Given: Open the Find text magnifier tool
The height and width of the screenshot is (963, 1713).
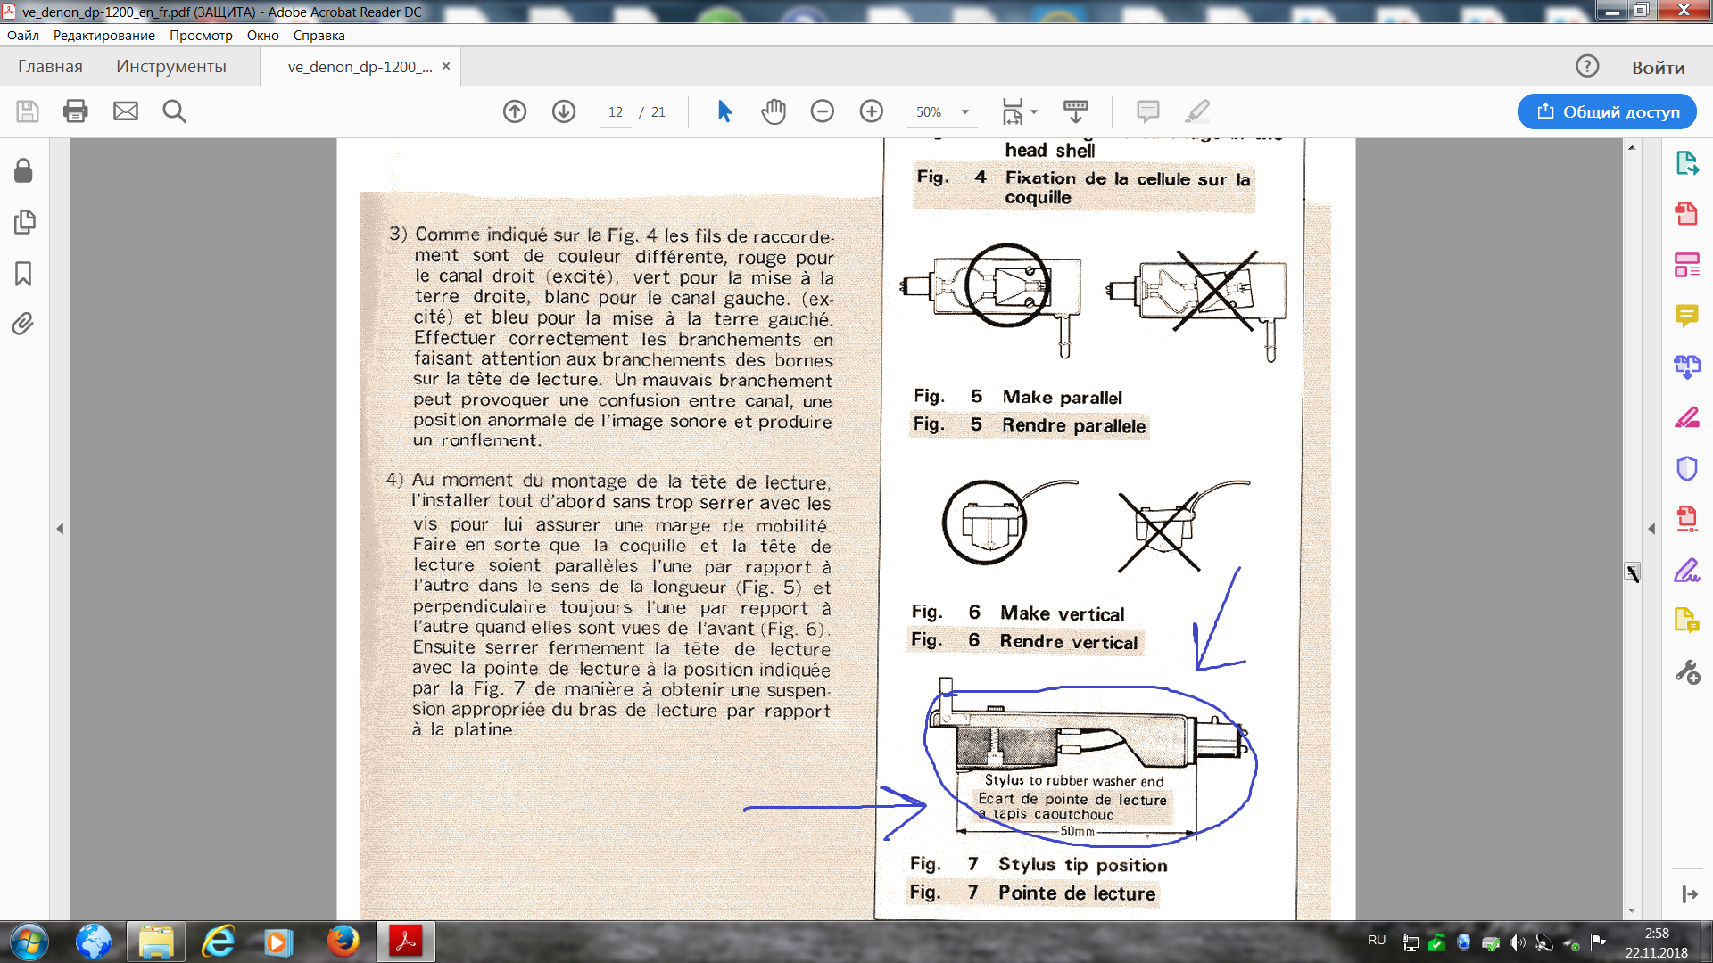Looking at the screenshot, I should point(175,111).
